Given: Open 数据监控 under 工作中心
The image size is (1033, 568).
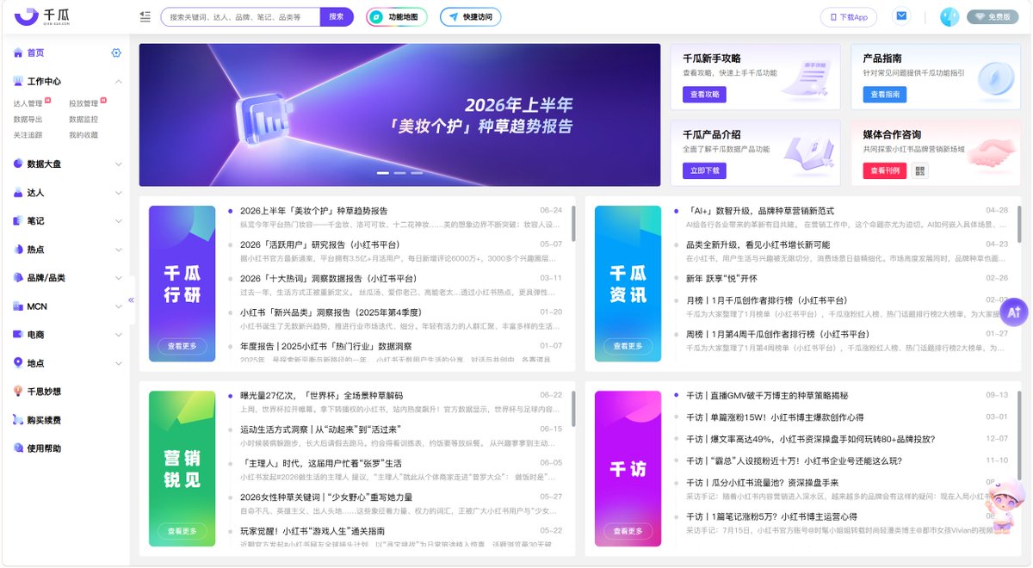Looking at the screenshot, I should click(84, 119).
